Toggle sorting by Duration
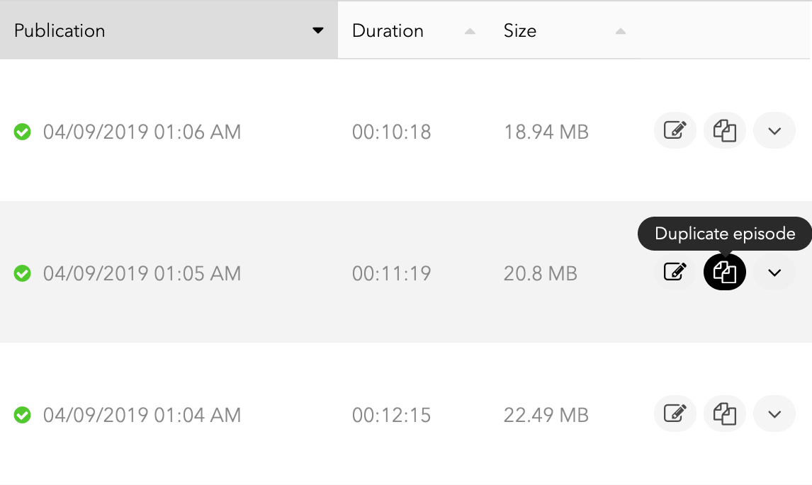The width and height of the screenshot is (812, 485). click(468, 31)
